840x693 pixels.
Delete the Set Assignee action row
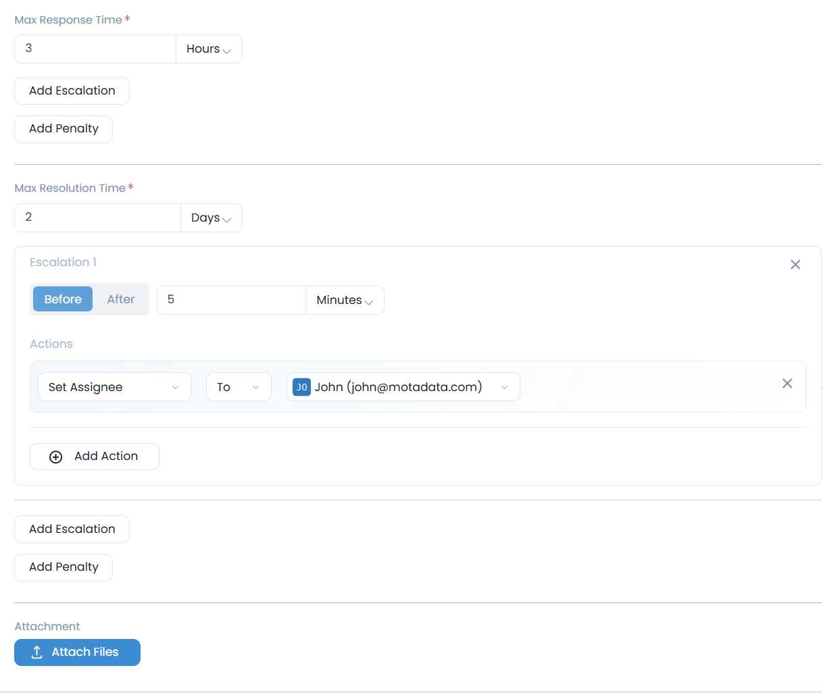pos(787,384)
